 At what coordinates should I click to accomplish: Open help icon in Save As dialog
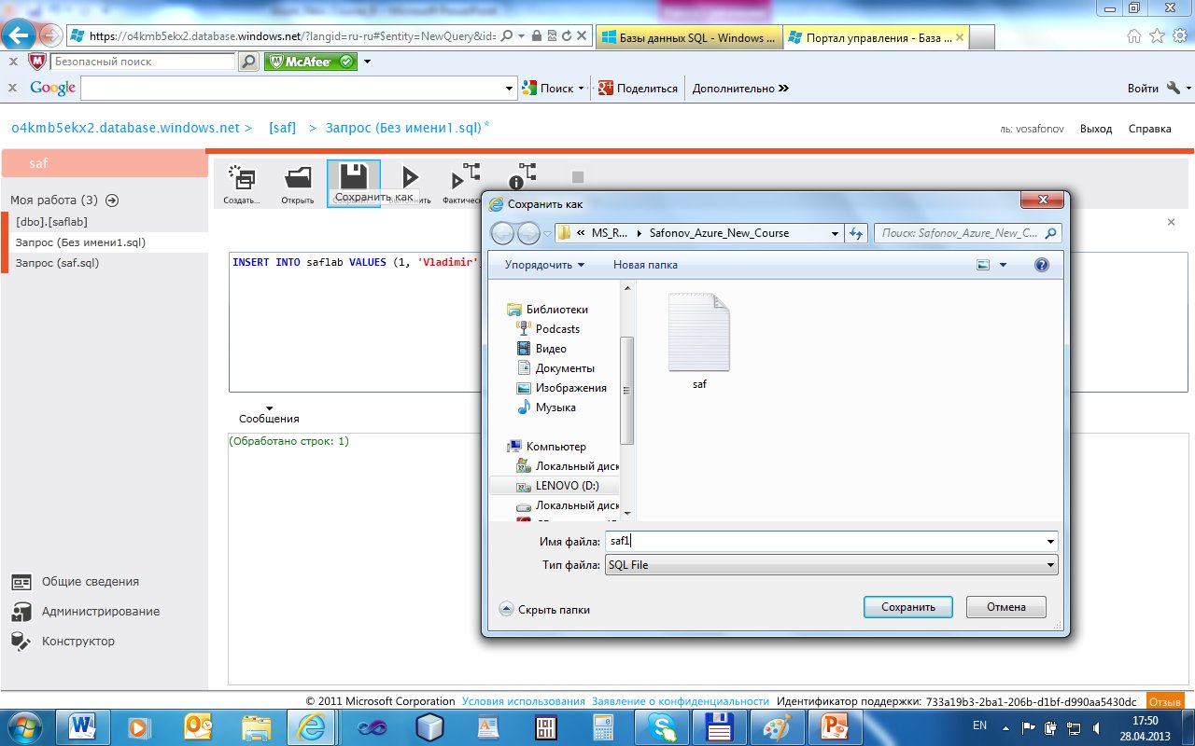pyautogui.click(x=1042, y=265)
